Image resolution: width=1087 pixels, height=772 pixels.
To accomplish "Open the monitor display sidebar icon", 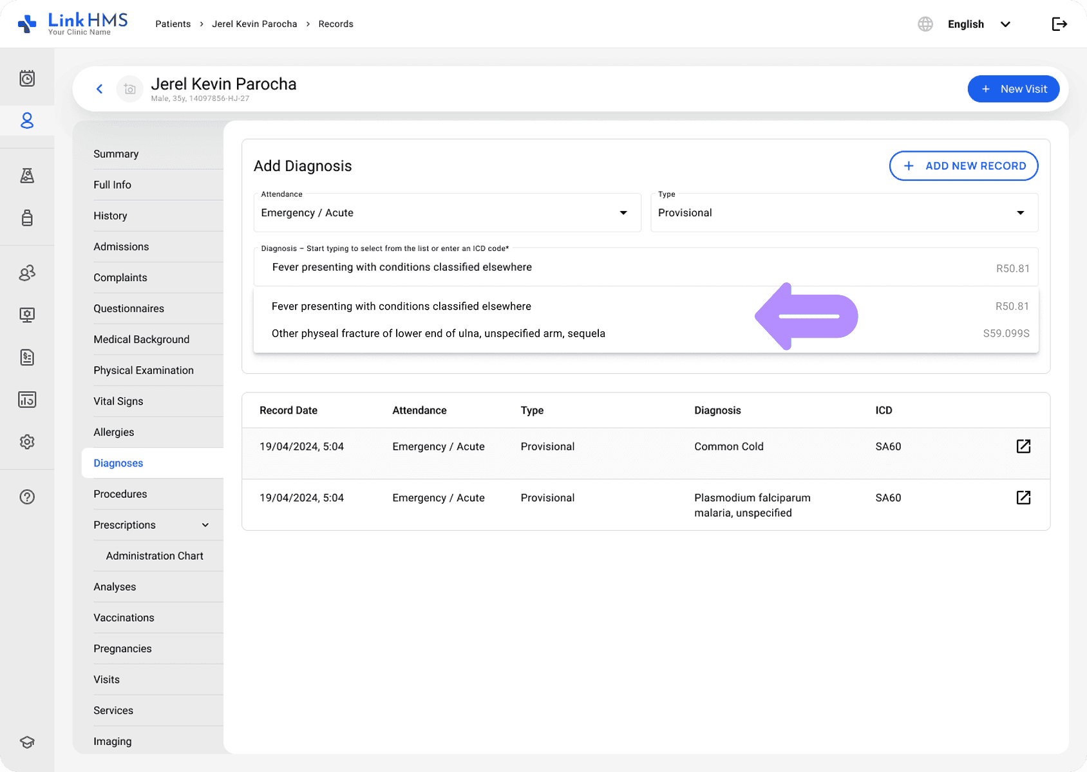I will click(x=27, y=315).
